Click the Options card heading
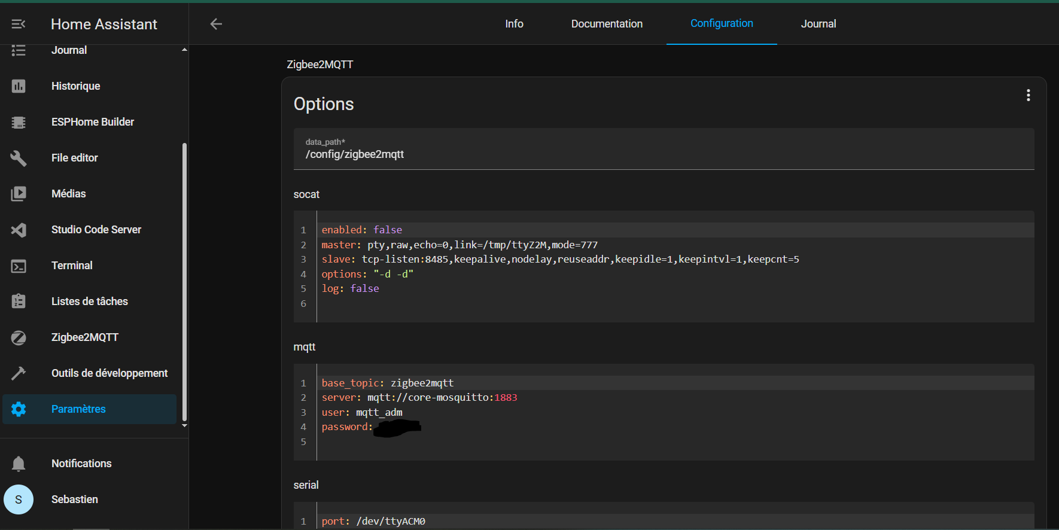Screen dimensions: 1059x530 324,104
